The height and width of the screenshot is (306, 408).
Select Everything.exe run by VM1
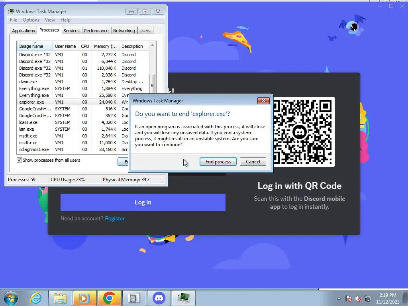point(73,95)
